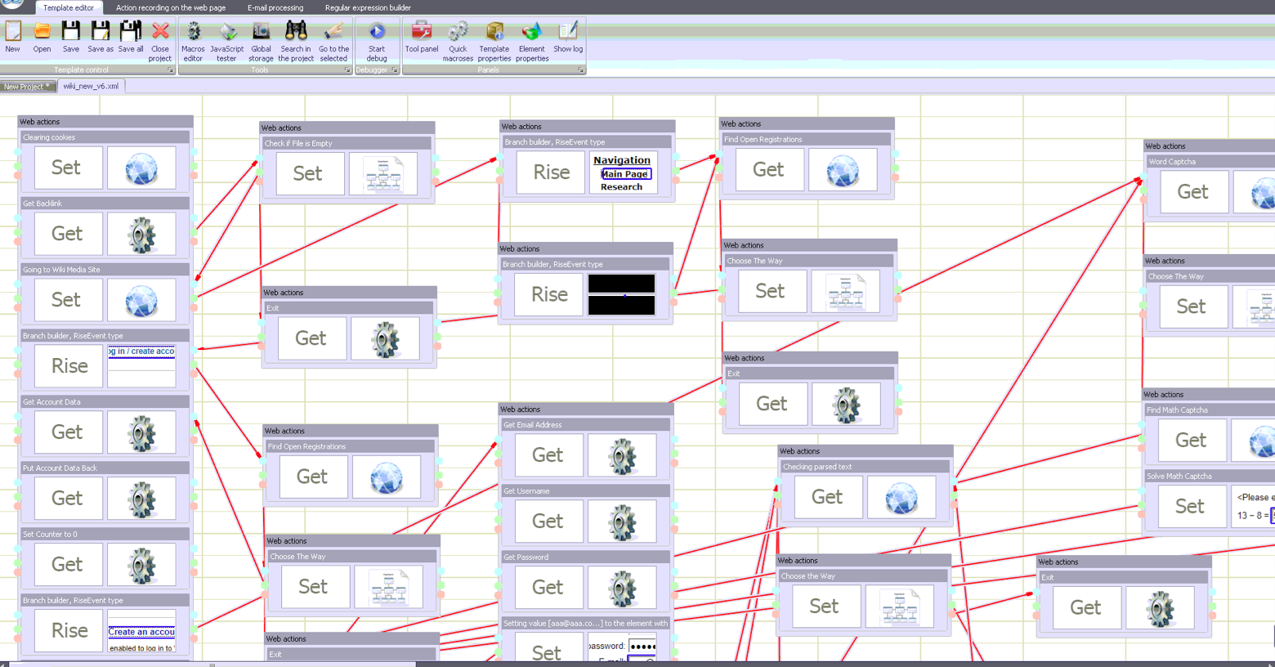Select the 'Clearing cookies' action title
Screen dimensions: 1275x667
(x=49, y=137)
